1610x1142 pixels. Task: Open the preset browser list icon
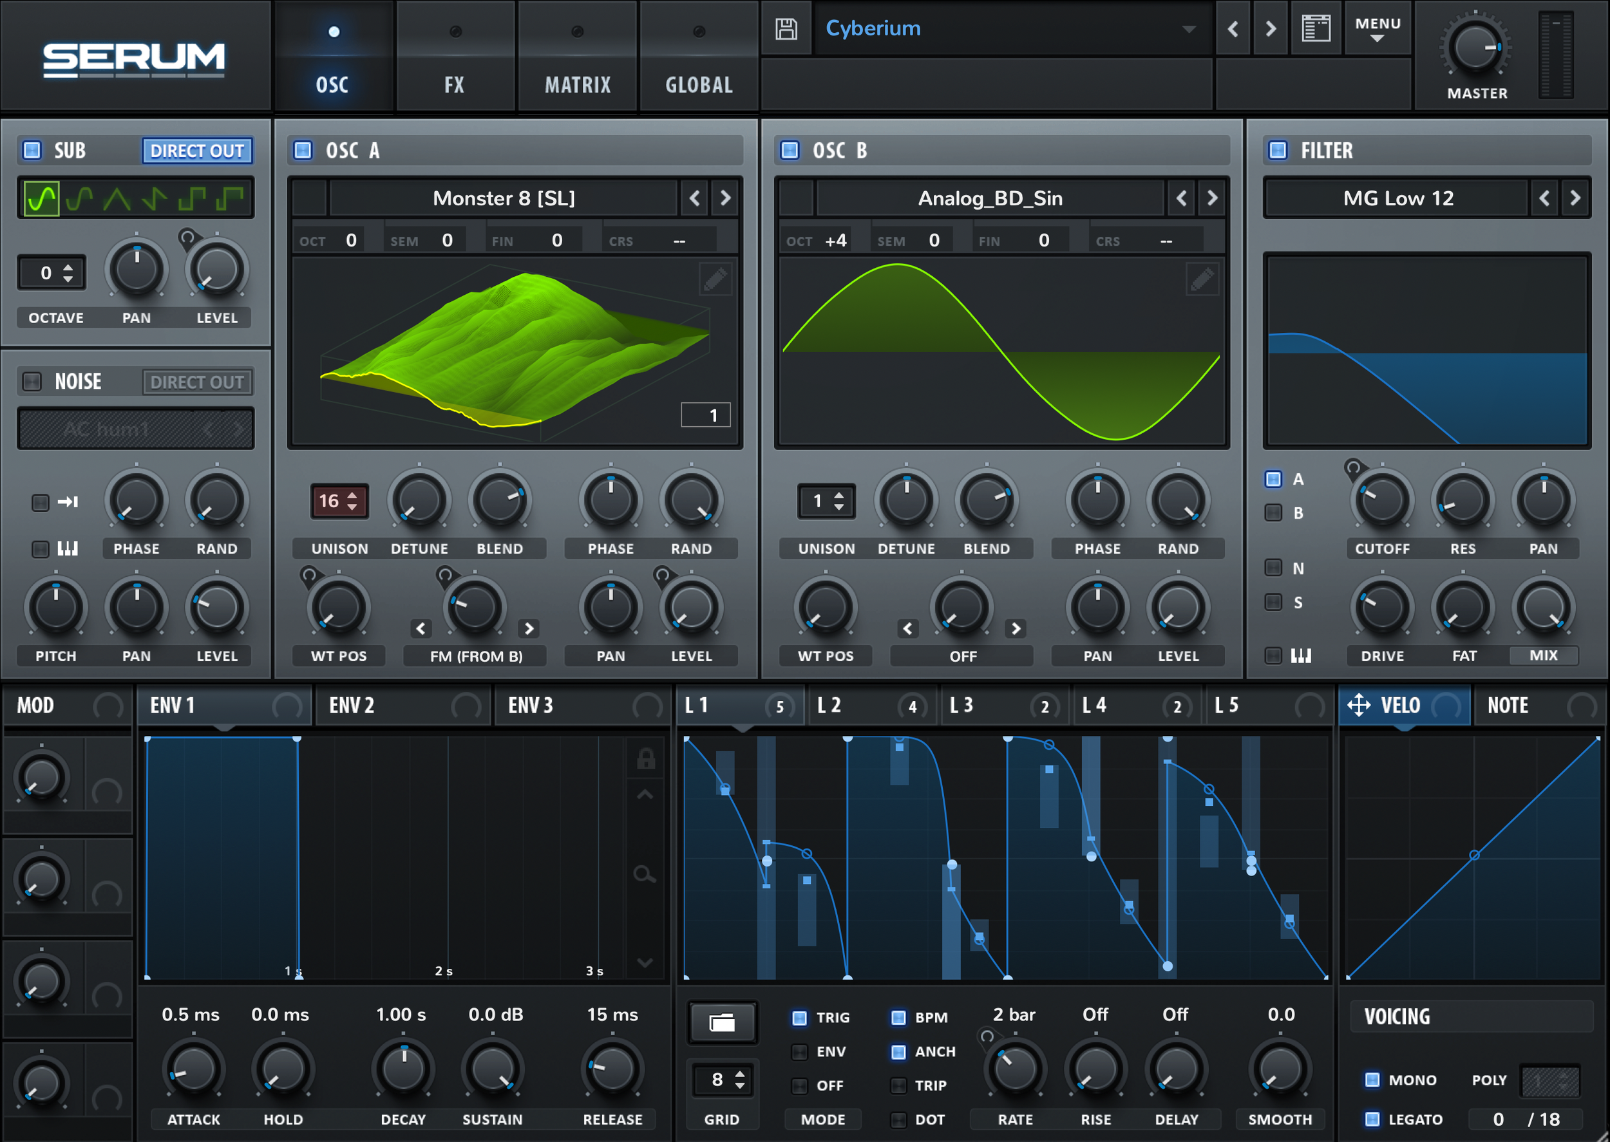pyautogui.click(x=1315, y=29)
